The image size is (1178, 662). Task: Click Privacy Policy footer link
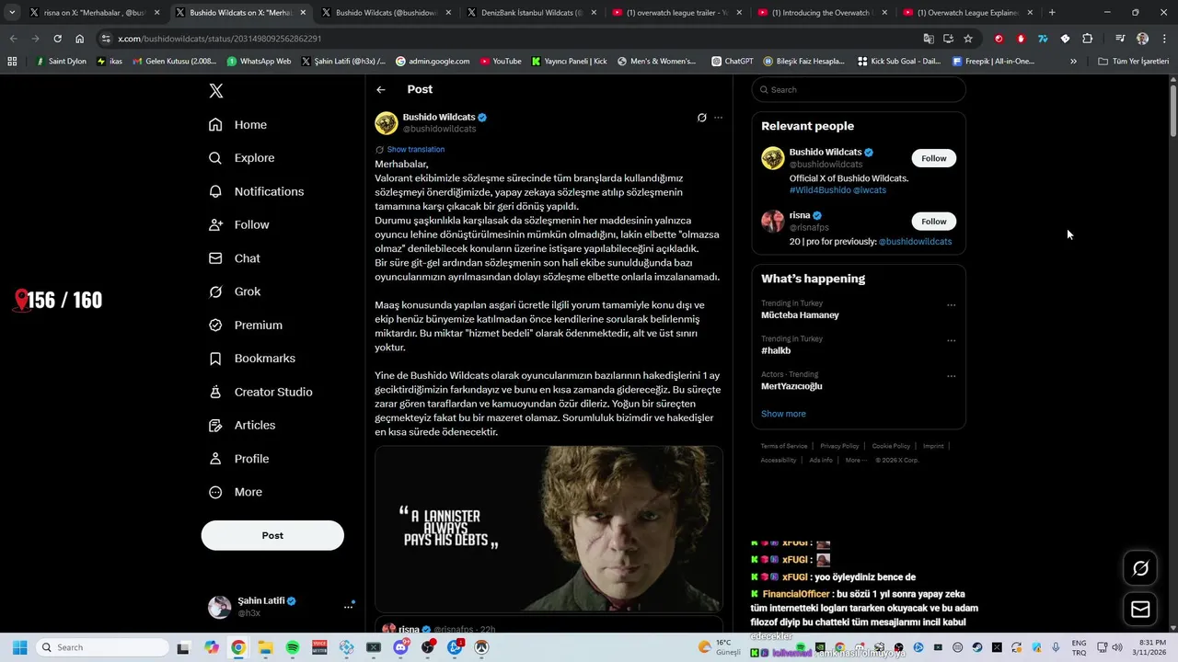839,446
